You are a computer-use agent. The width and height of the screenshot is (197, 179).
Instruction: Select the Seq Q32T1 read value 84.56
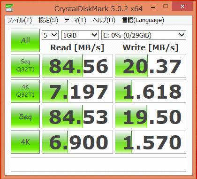[x=77, y=66]
